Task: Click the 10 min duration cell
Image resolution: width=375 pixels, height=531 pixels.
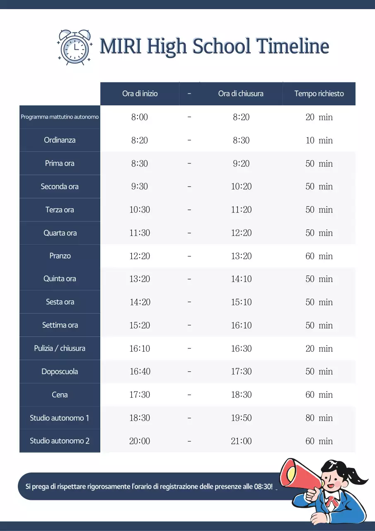Action: point(319,140)
